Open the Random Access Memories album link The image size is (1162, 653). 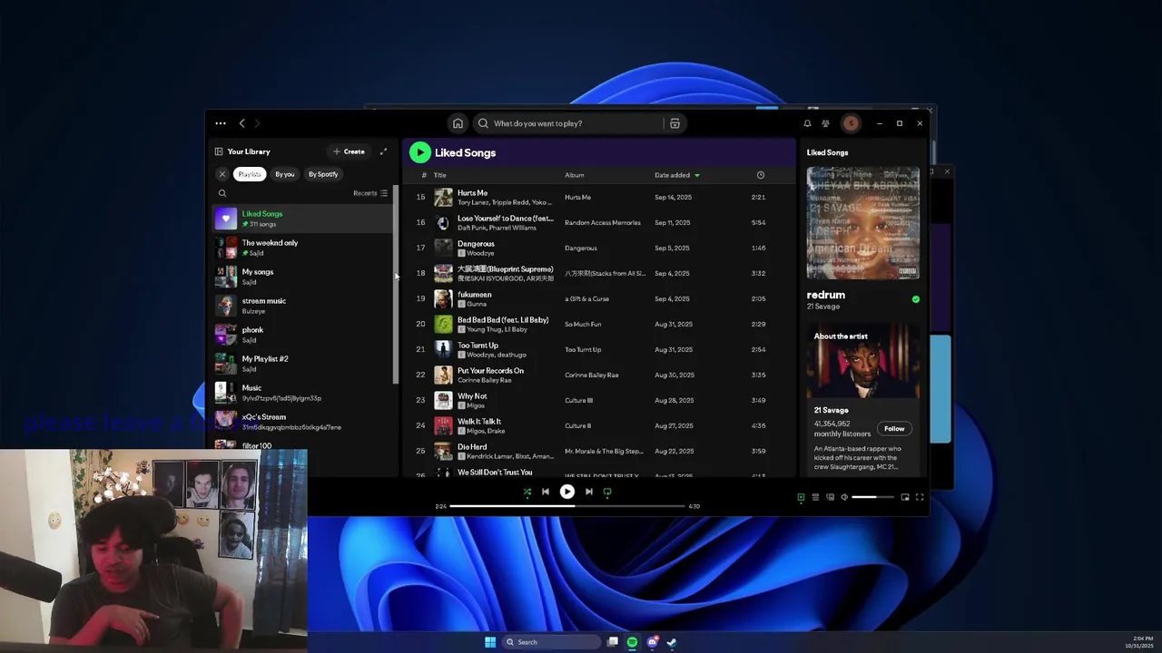[603, 222]
